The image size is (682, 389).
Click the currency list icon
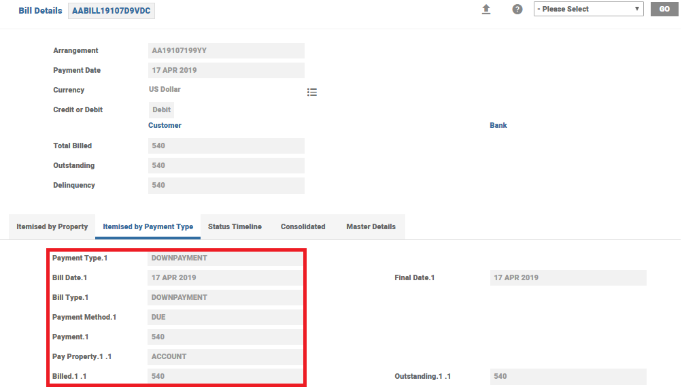[x=312, y=92]
